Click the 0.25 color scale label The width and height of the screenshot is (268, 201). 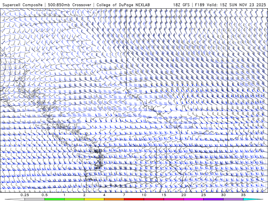click(x=25, y=195)
